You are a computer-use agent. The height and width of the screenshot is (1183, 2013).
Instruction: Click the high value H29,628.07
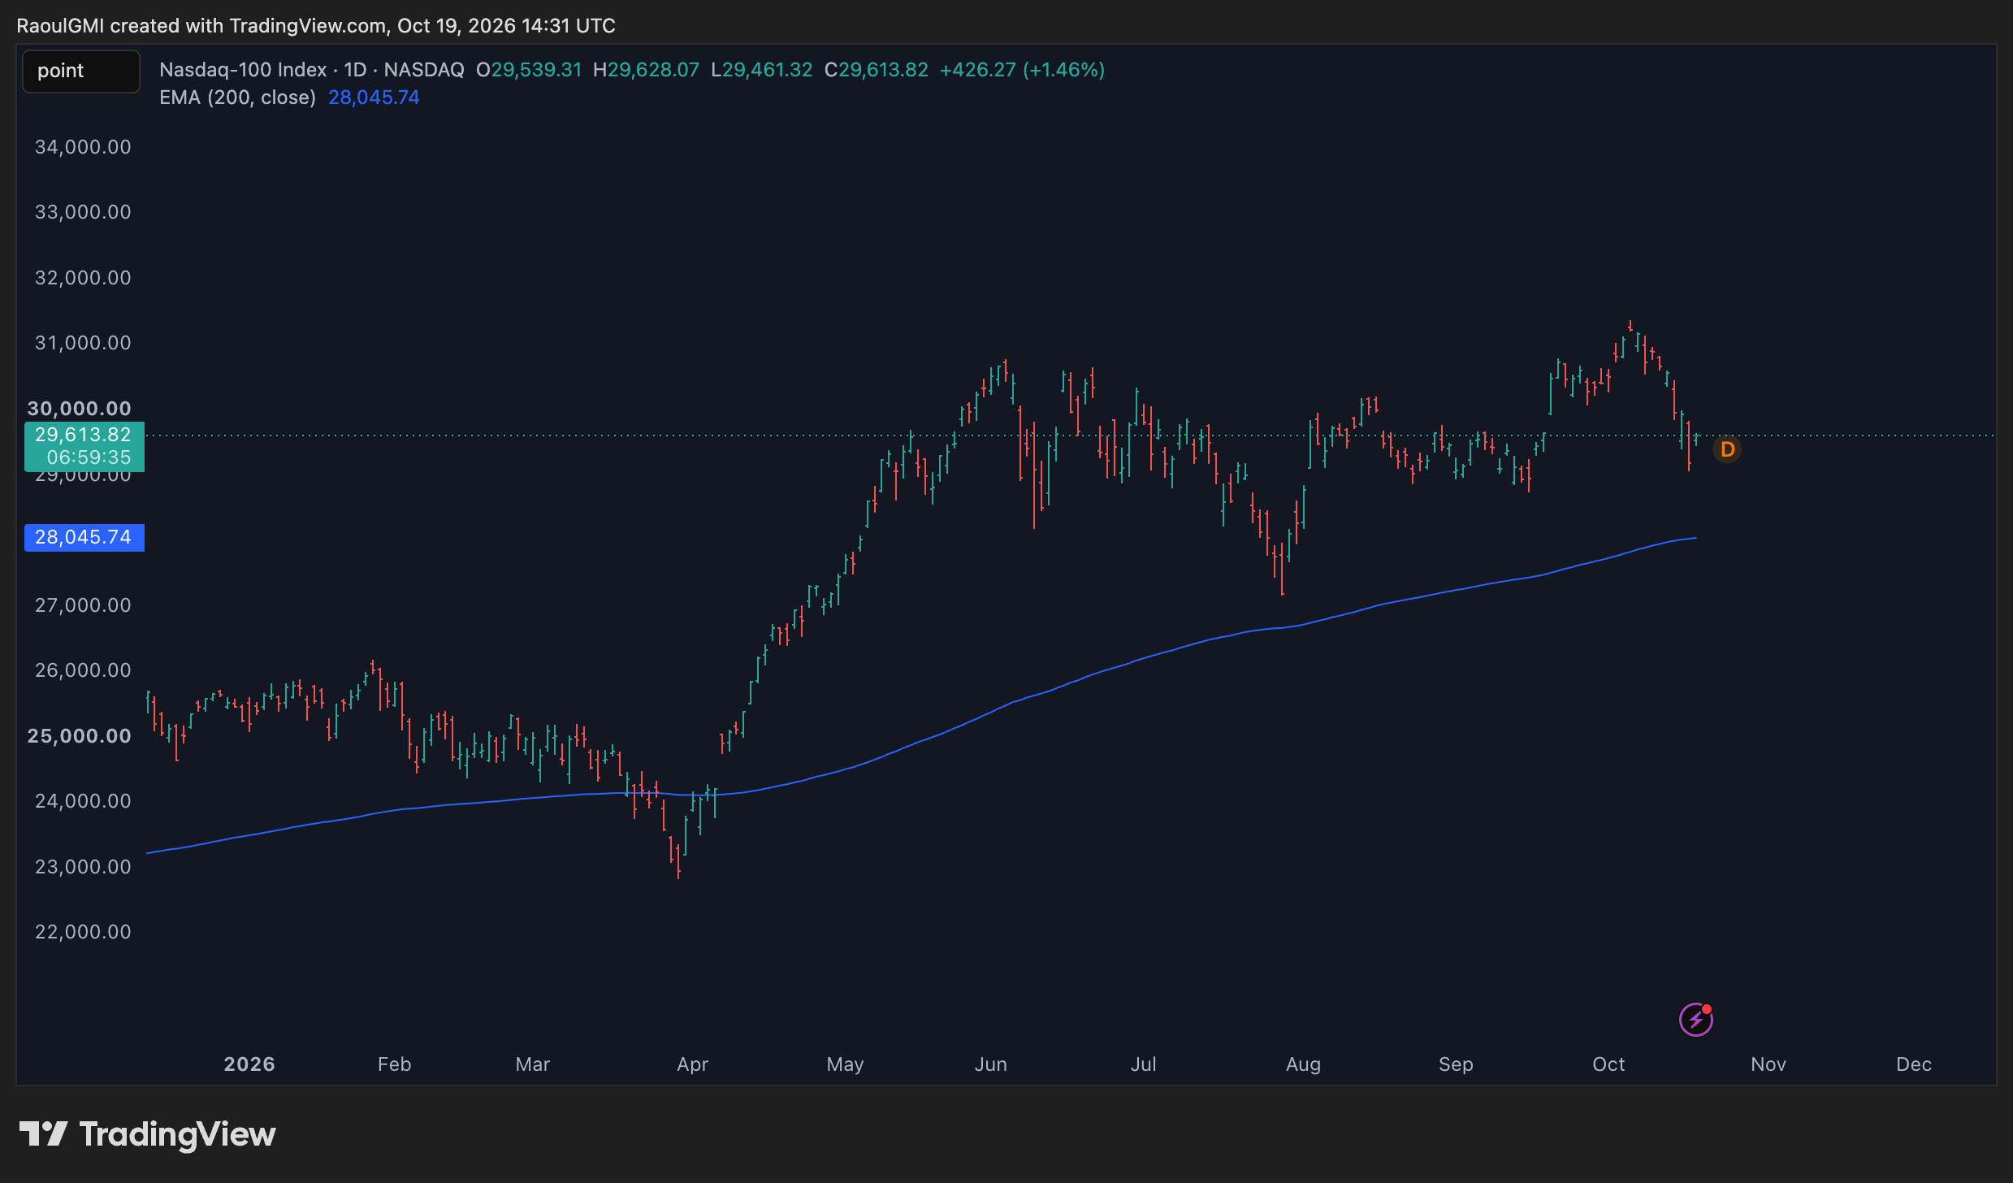(x=646, y=70)
